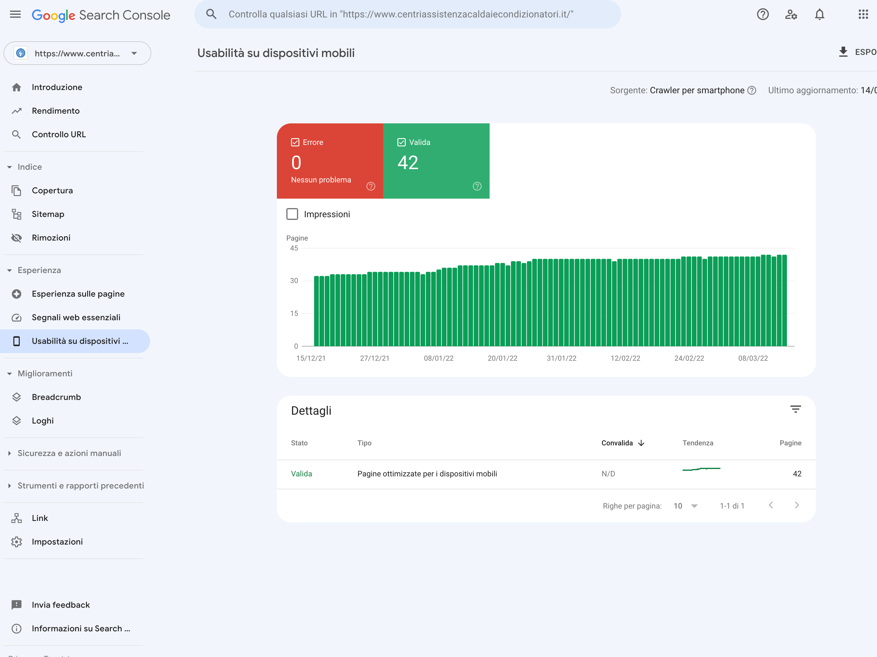The height and width of the screenshot is (657, 877).
Task: Open the notifications bell
Action: pyautogui.click(x=819, y=15)
